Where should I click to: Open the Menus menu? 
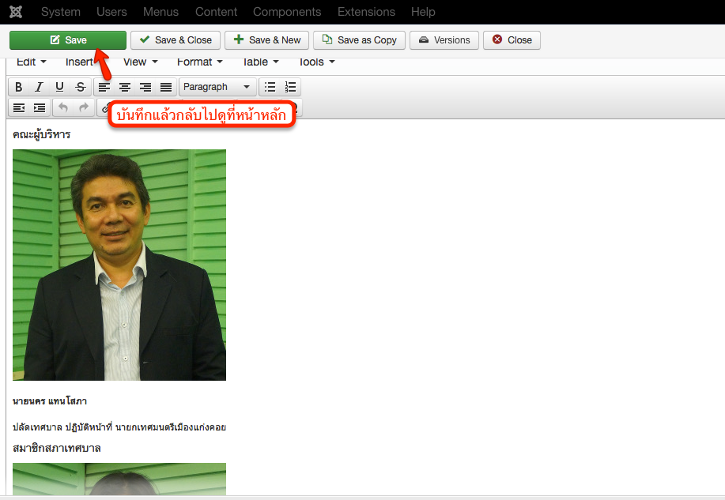160,12
